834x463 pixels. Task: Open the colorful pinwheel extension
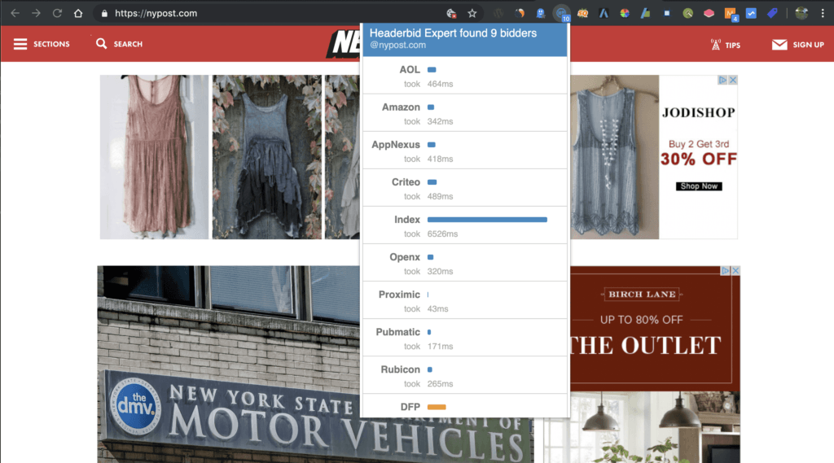[625, 13]
